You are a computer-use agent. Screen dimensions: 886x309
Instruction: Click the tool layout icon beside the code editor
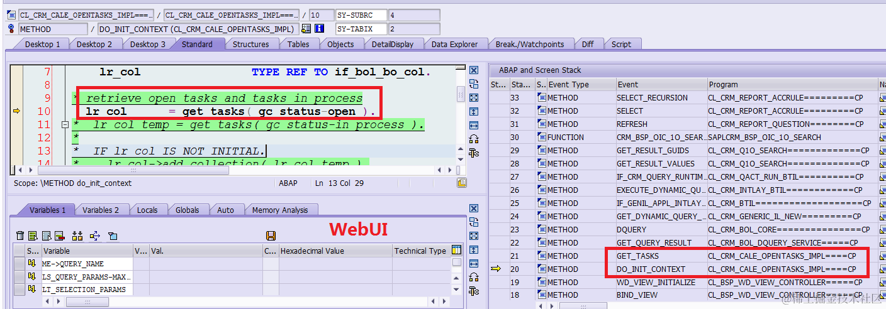[474, 153]
